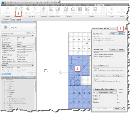Viewport: 132px width, 114px height.
Task: Enable the Sun Path checkbox
Action: 18,63
